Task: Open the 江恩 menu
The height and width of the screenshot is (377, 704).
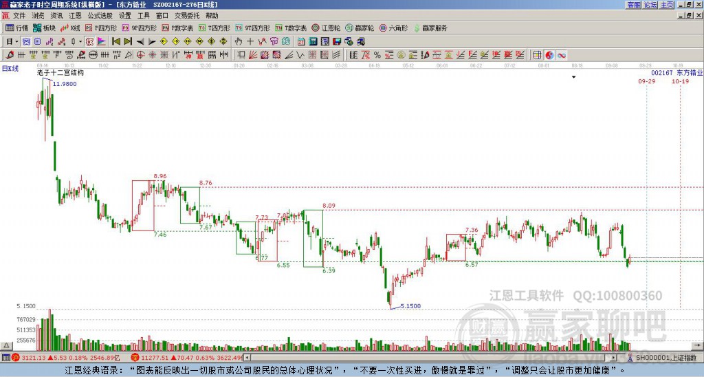Action: point(75,16)
